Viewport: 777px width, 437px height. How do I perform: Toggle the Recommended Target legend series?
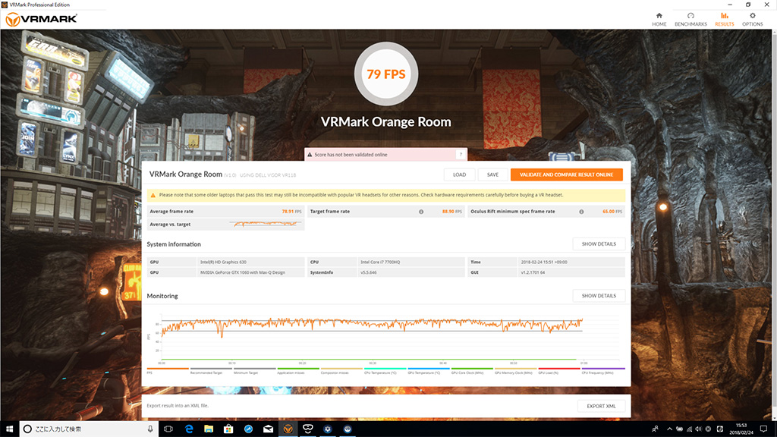pyautogui.click(x=211, y=370)
